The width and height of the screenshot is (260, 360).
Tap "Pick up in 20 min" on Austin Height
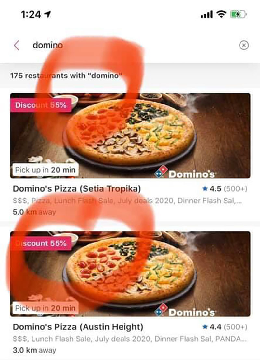[x=45, y=308]
